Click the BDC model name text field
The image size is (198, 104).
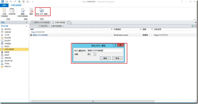[105, 51]
